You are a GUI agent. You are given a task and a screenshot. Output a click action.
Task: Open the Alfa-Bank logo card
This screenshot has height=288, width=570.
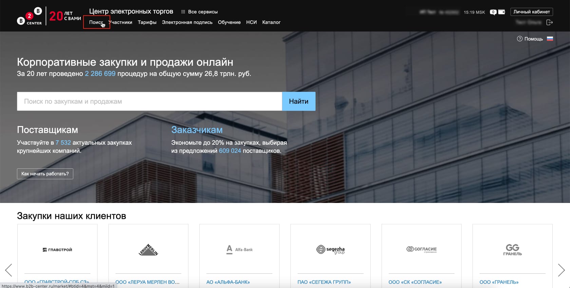(239, 250)
